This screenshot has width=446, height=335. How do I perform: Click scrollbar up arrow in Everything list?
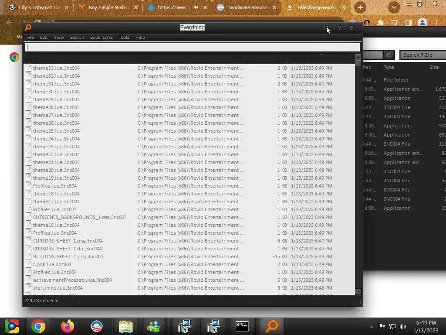point(358,57)
